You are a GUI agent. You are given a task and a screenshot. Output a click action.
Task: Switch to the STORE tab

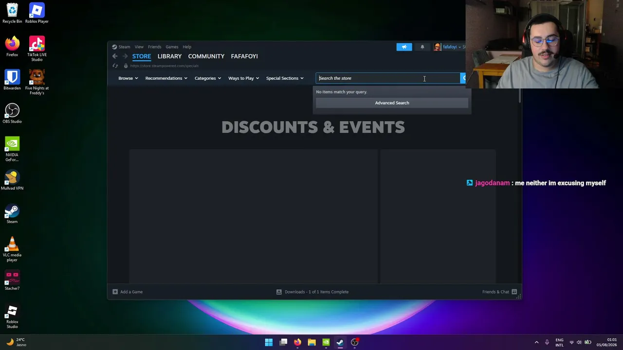[x=142, y=56]
